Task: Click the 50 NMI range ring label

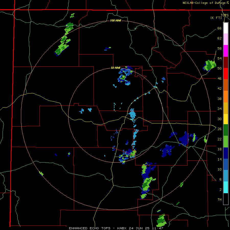Action: tap(116, 68)
